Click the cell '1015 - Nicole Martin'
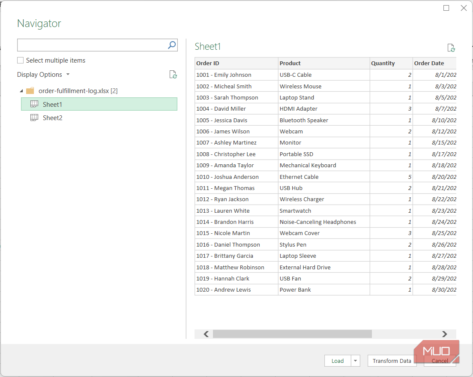 click(236, 233)
